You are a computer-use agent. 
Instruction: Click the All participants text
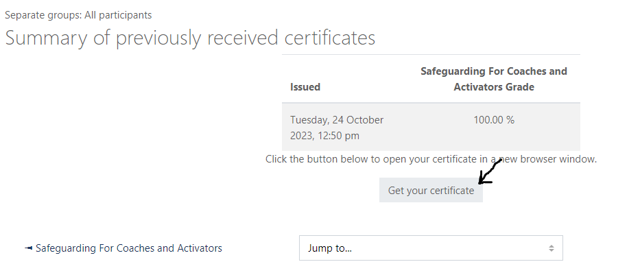pos(118,15)
